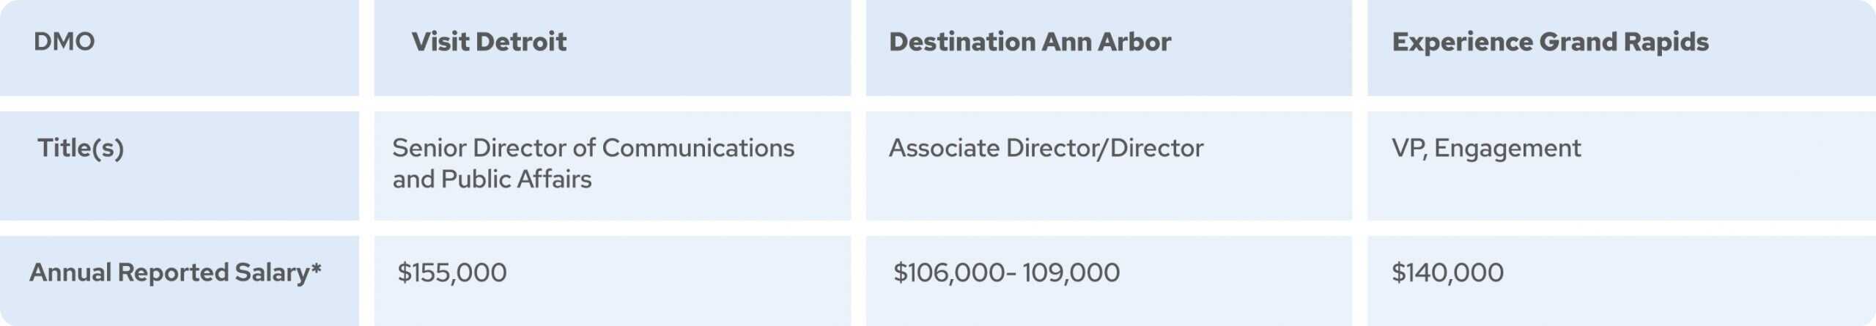Click the word Salary in the row label
Screen dimensions: 1876x326
(273, 273)
